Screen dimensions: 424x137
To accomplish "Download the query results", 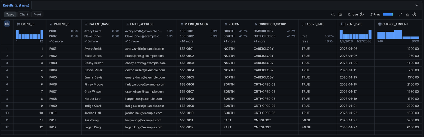I will click(407, 15).
